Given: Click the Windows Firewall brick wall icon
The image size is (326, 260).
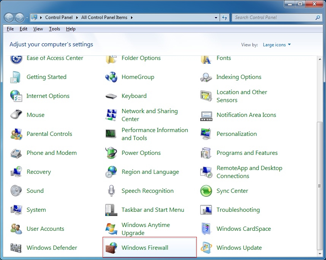Looking at the screenshot, I should (x=111, y=248).
